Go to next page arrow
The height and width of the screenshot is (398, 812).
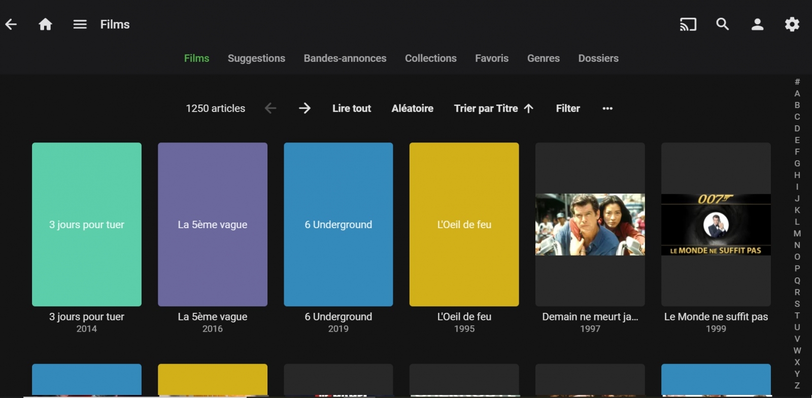[304, 108]
